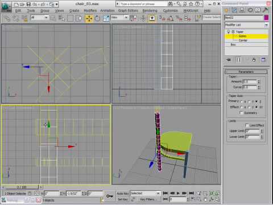Click the Select by Name icon
The height and width of the screenshot is (205, 273).
coord(61,18)
